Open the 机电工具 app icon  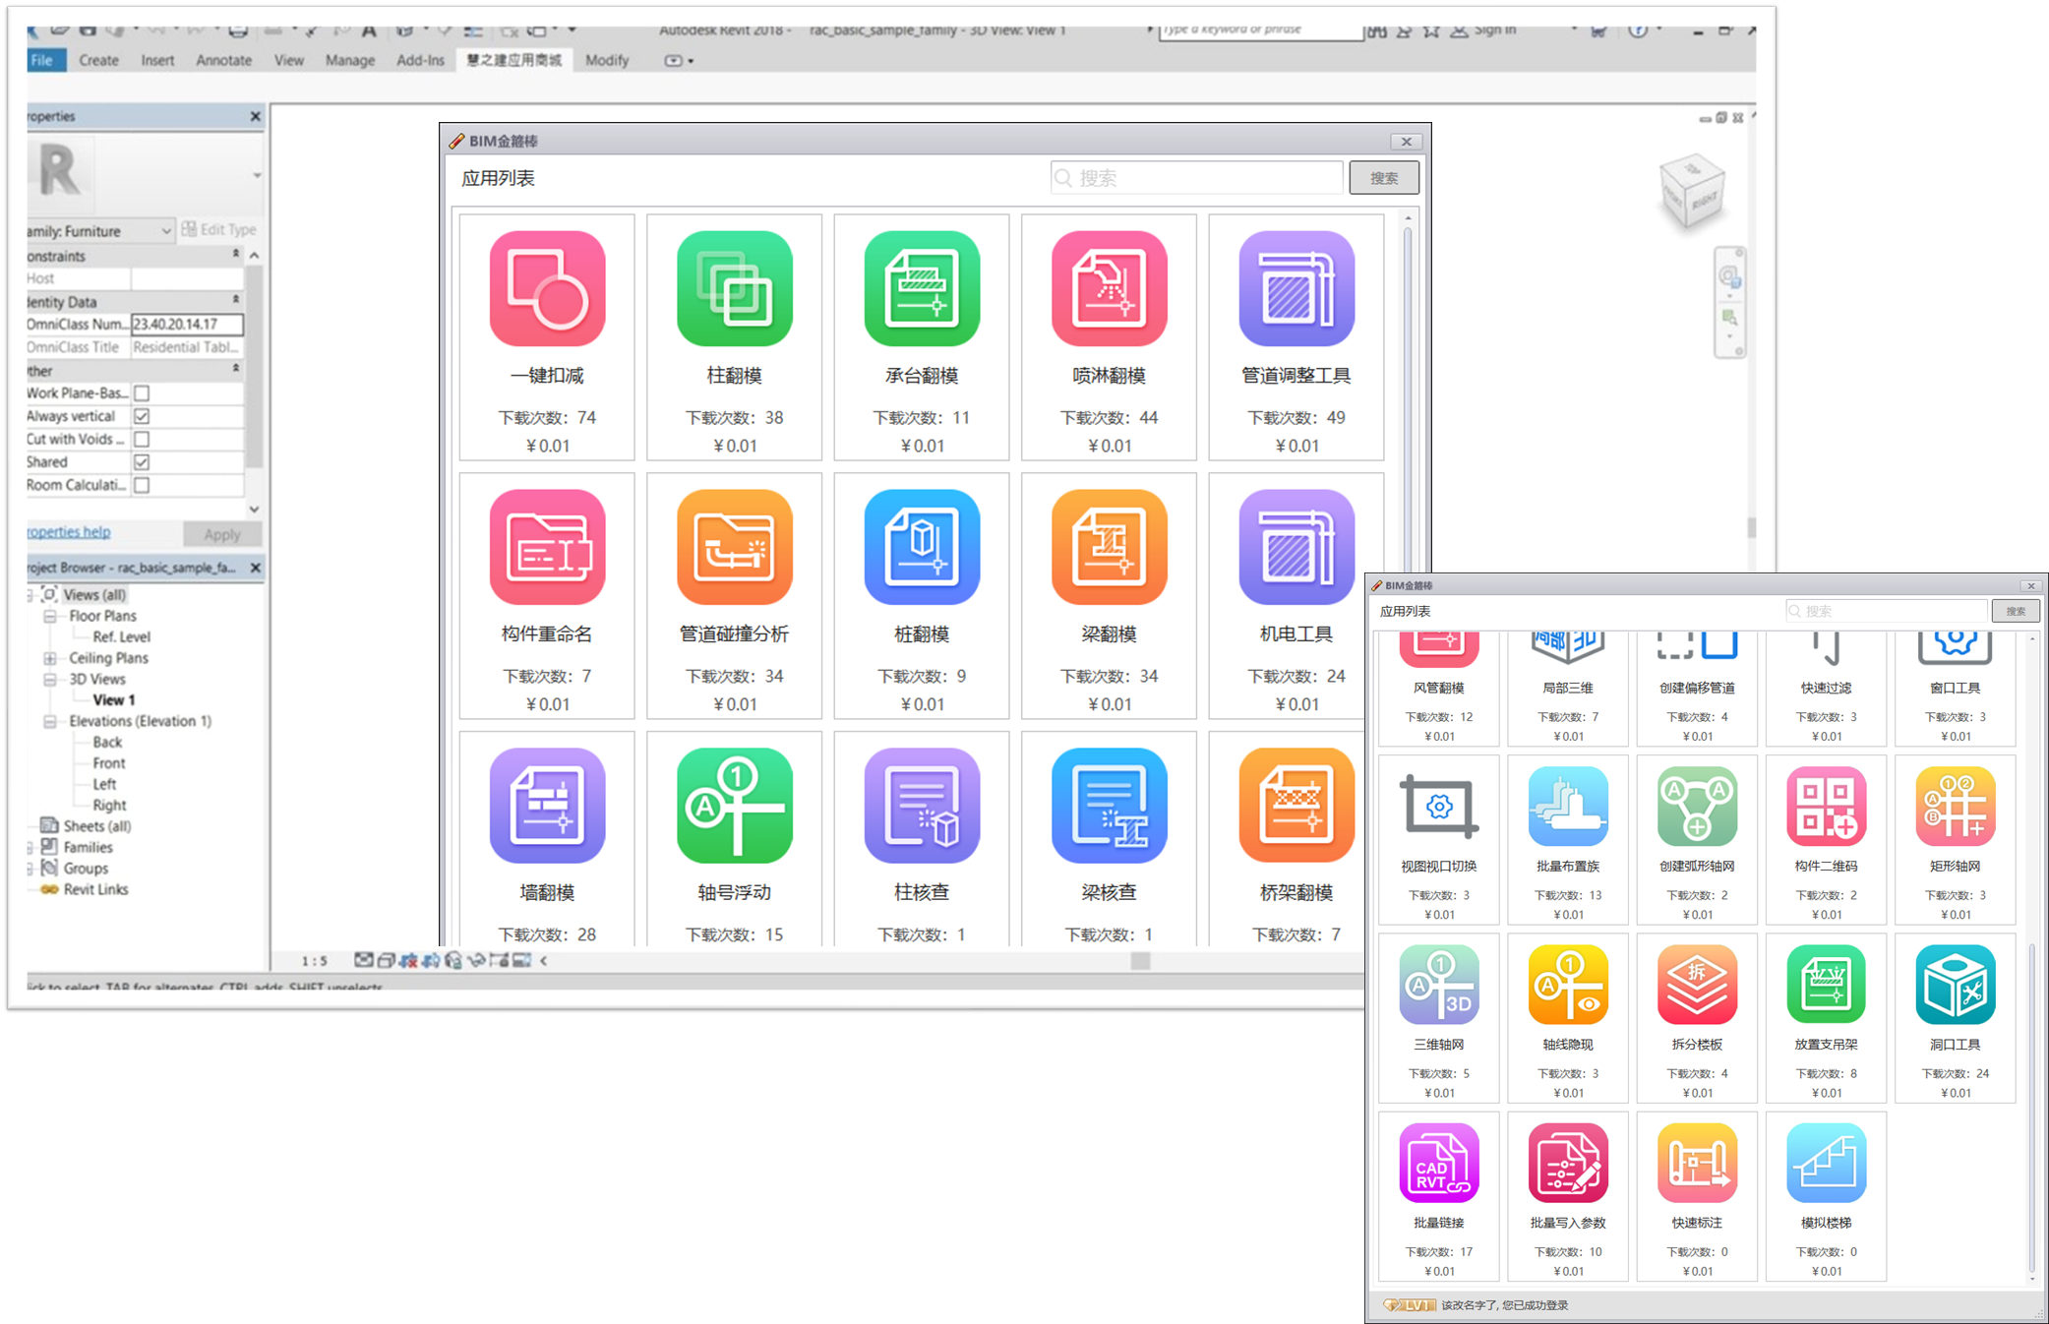[1296, 547]
